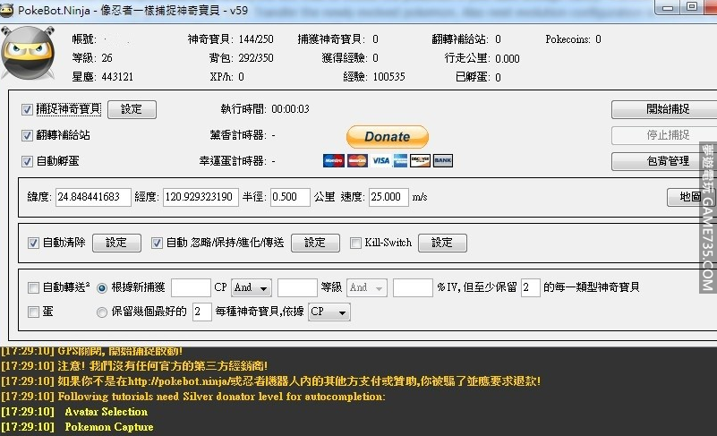Click the Maestro card icon

333,160
